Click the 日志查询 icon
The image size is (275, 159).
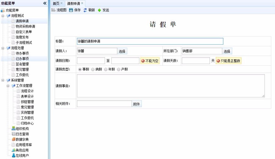tap(13, 134)
